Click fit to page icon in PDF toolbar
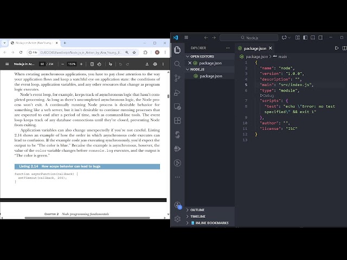This screenshot has height=260, width=347. [x=92, y=64]
